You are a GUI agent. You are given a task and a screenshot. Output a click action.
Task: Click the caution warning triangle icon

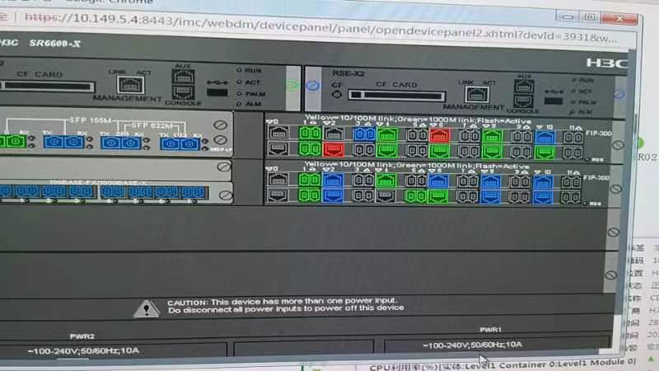[147, 309]
